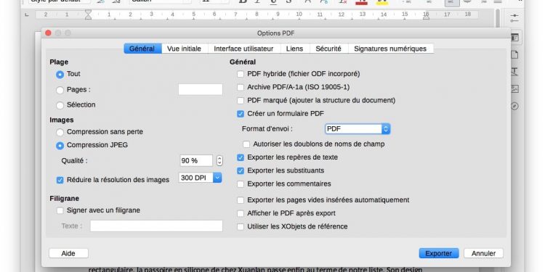This screenshot has width=545, height=272.
Task: Open the Navigator compass sidebar icon
Action: tap(514, 106)
